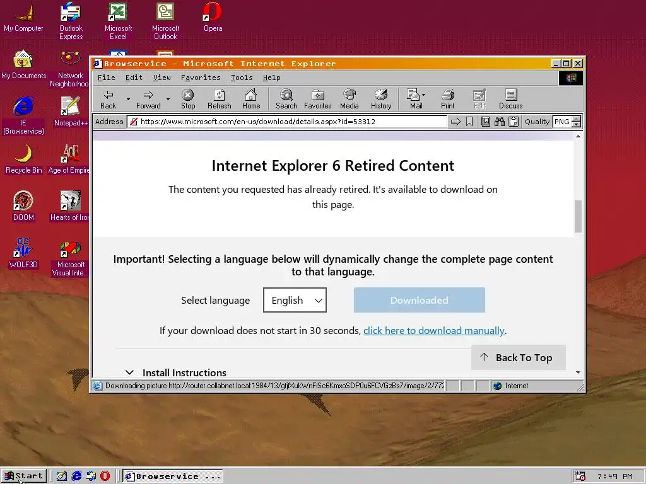Open the Select language English dropdown

(295, 300)
